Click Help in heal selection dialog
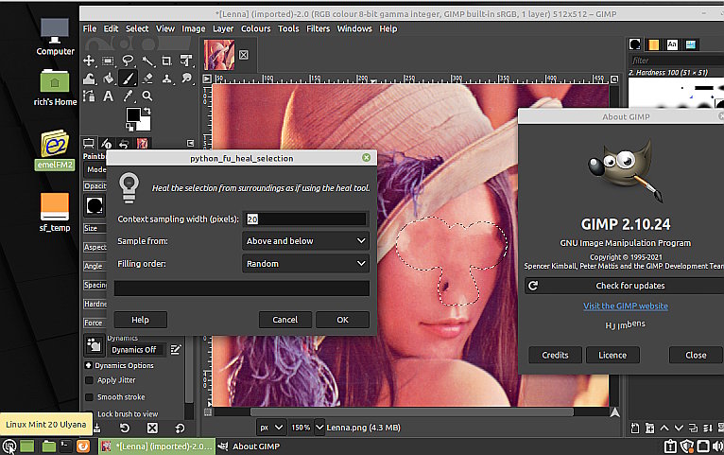This screenshot has height=455, width=724. coord(141,320)
